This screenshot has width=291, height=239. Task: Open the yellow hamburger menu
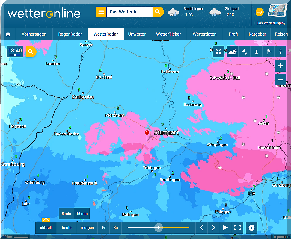click(101, 12)
